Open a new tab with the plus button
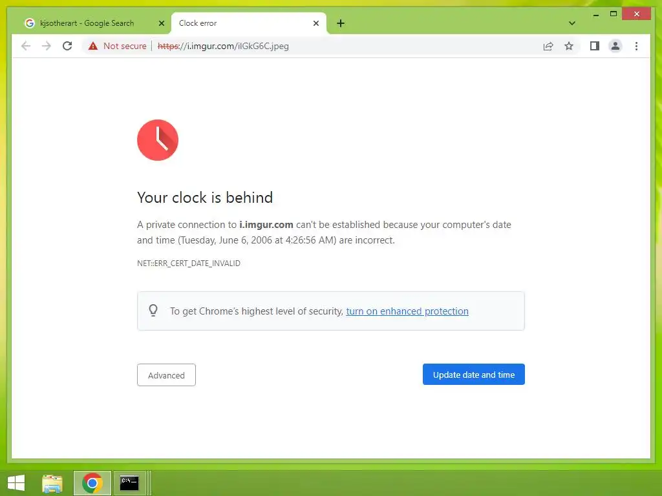Screen dimensions: 662x496 (x=341, y=23)
